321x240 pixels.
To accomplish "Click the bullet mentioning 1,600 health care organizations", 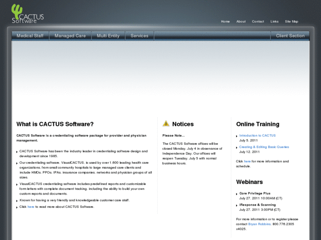I will point(86,170).
